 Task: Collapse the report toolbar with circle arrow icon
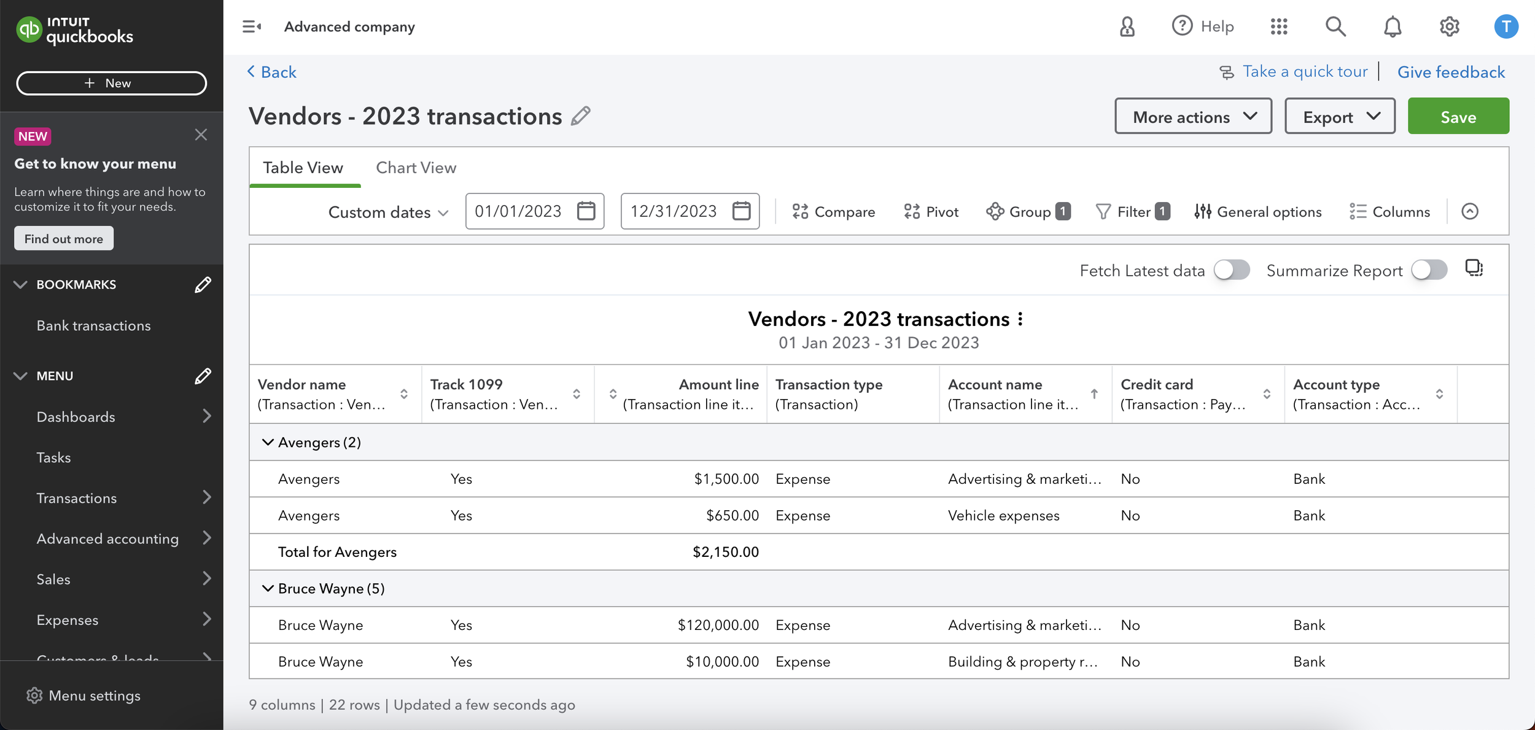[x=1470, y=211]
